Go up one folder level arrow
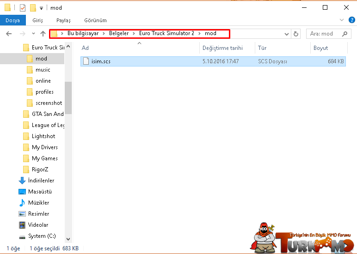357x254 pixels. click(43, 34)
